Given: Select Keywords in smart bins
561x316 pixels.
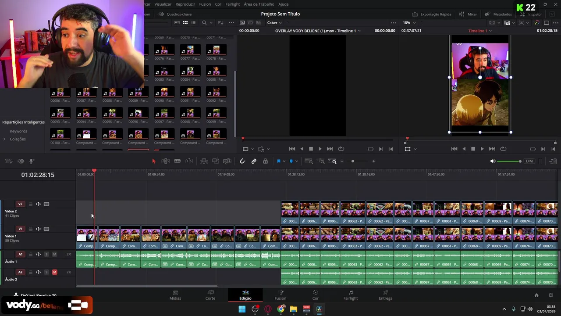Looking at the screenshot, I should (18, 131).
